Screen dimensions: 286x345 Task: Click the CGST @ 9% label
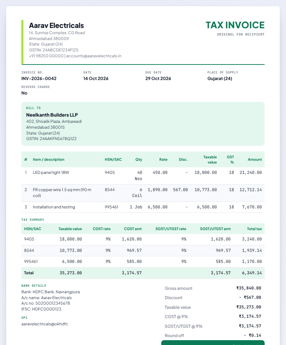click(x=176, y=317)
